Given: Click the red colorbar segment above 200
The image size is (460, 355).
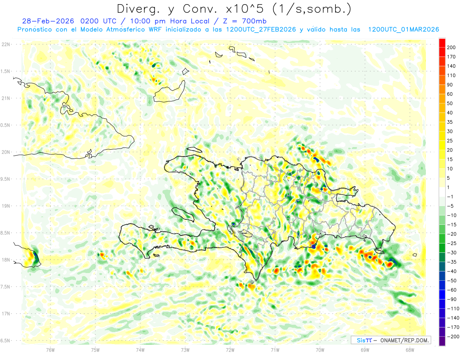Looking at the screenshot, I should pyautogui.click(x=442, y=43).
